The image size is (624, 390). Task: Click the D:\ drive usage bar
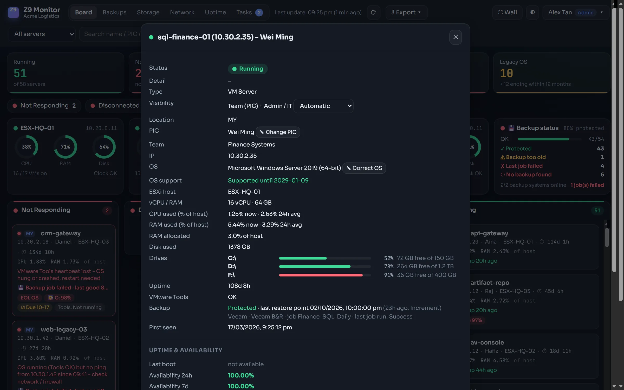[325, 266]
